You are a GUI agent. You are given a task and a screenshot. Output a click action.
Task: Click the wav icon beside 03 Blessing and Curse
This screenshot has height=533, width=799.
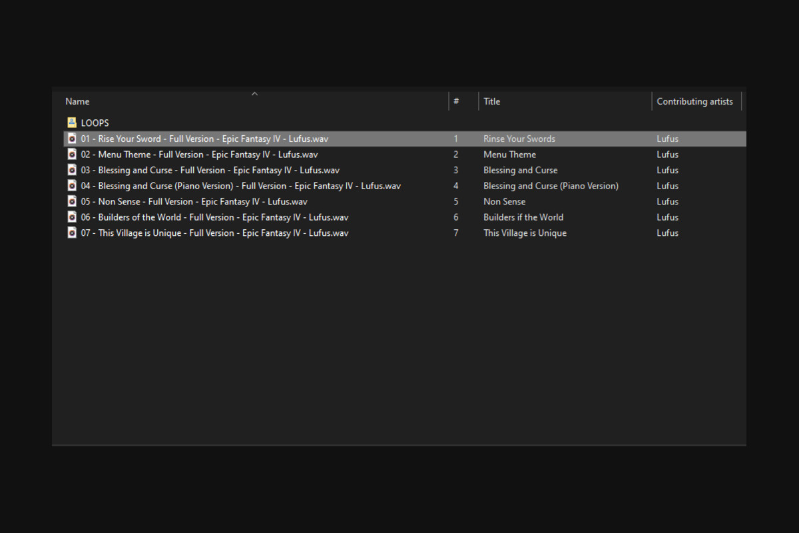pos(72,170)
